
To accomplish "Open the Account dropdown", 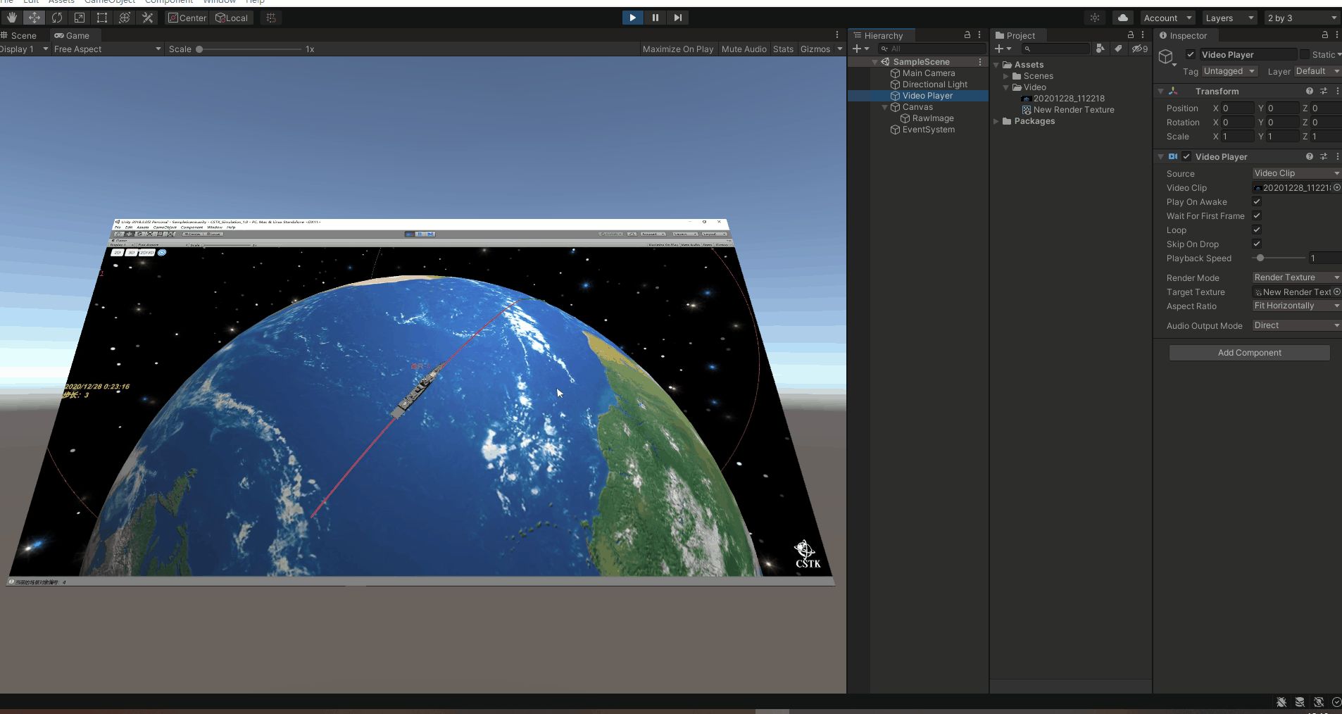I will pyautogui.click(x=1167, y=18).
